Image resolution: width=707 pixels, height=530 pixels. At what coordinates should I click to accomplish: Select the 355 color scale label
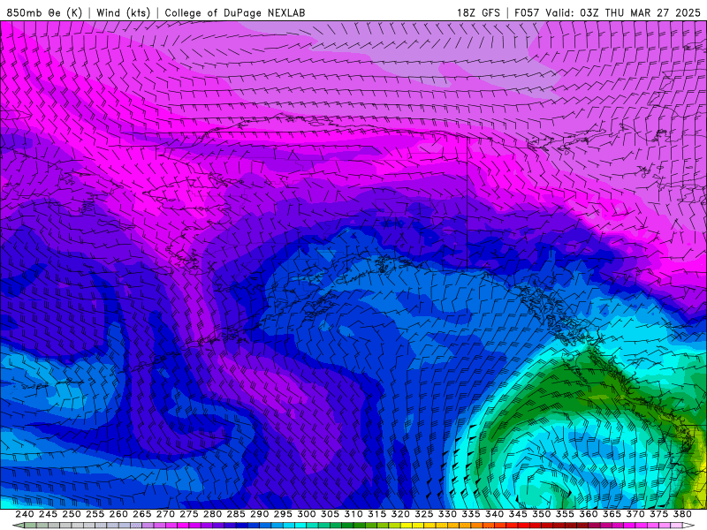565,514
